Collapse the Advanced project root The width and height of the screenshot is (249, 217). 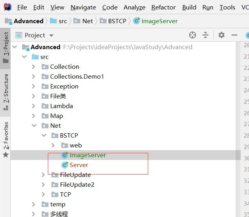15,47
